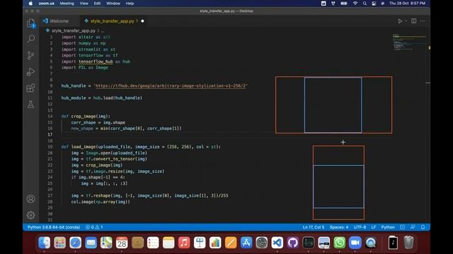Open the View menu
The height and width of the screenshot is (254, 453).
point(84,4)
